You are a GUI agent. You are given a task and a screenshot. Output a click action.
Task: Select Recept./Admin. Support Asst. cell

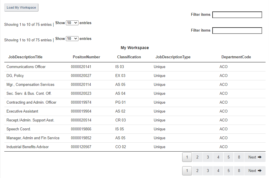(x=30, y=120)
